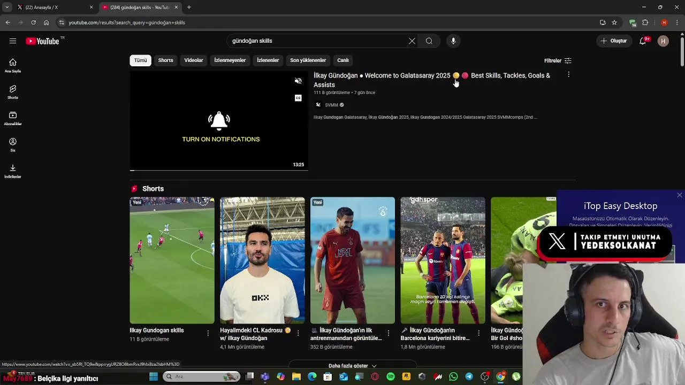Go back to previous page
Screen dimensions: 685x385
pyautogui.click(x=7, y=22)
